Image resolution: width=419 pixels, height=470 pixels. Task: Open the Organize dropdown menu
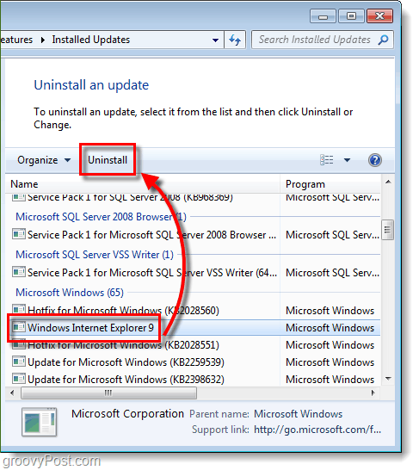(x=44, y=160)
